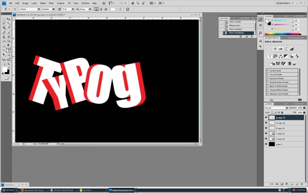Select the Horizontal Type tool in toolbox
The height and width of the screenshot is (193, 308).
coord(8,50)
